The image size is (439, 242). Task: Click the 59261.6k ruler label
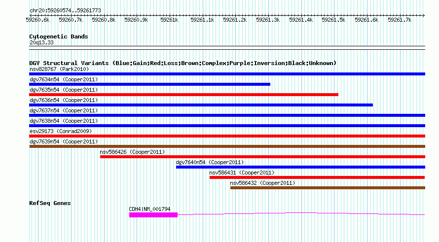(x=366, y=20)
